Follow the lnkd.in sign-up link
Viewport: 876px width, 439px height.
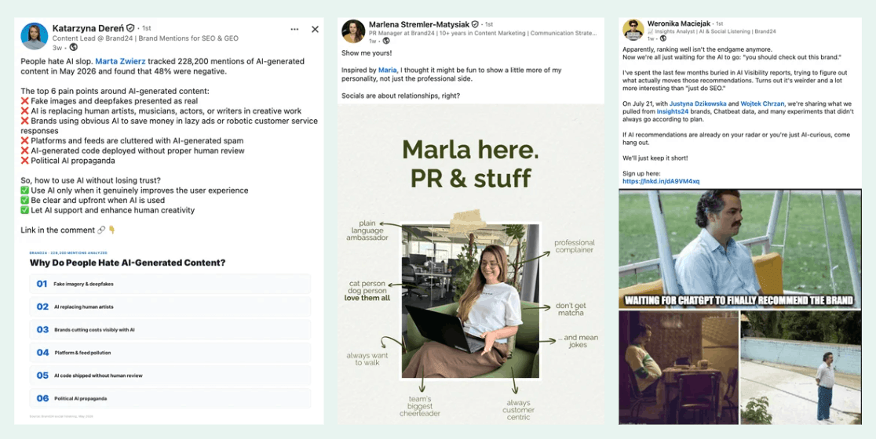tap(661, 181)
